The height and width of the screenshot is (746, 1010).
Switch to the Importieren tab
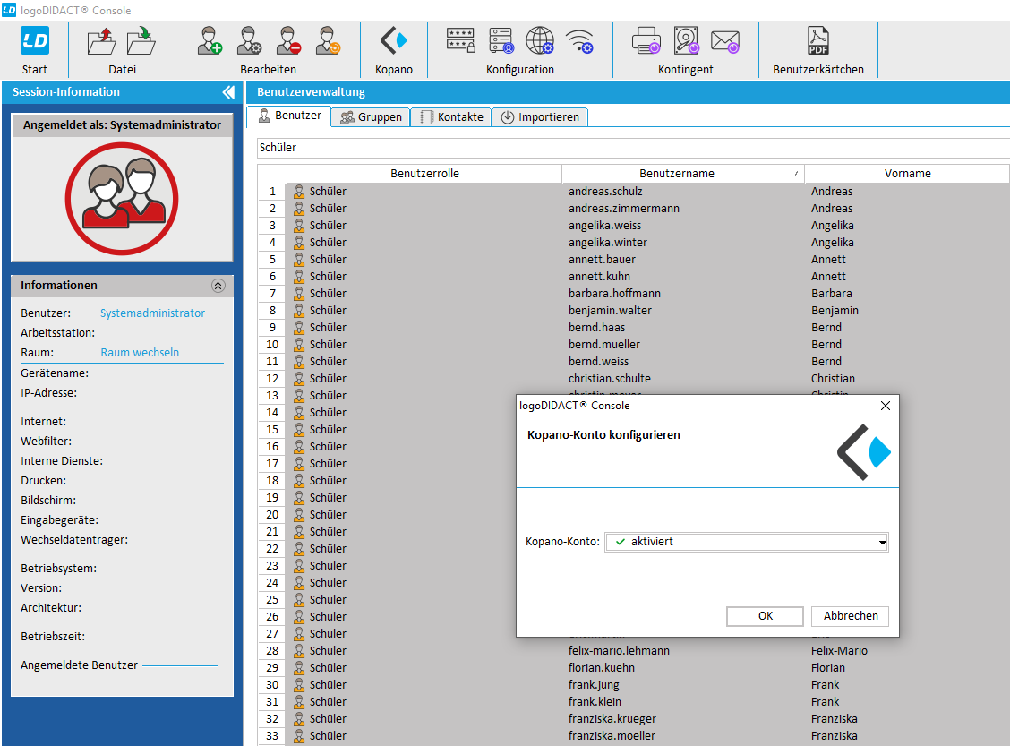click(x=541, y=117)
